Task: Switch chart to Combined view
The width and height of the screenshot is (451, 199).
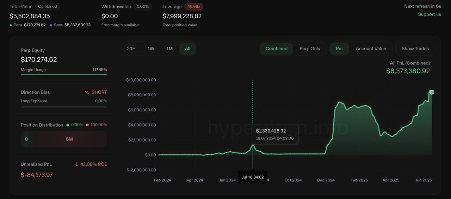Action: [x=277, y=49]
